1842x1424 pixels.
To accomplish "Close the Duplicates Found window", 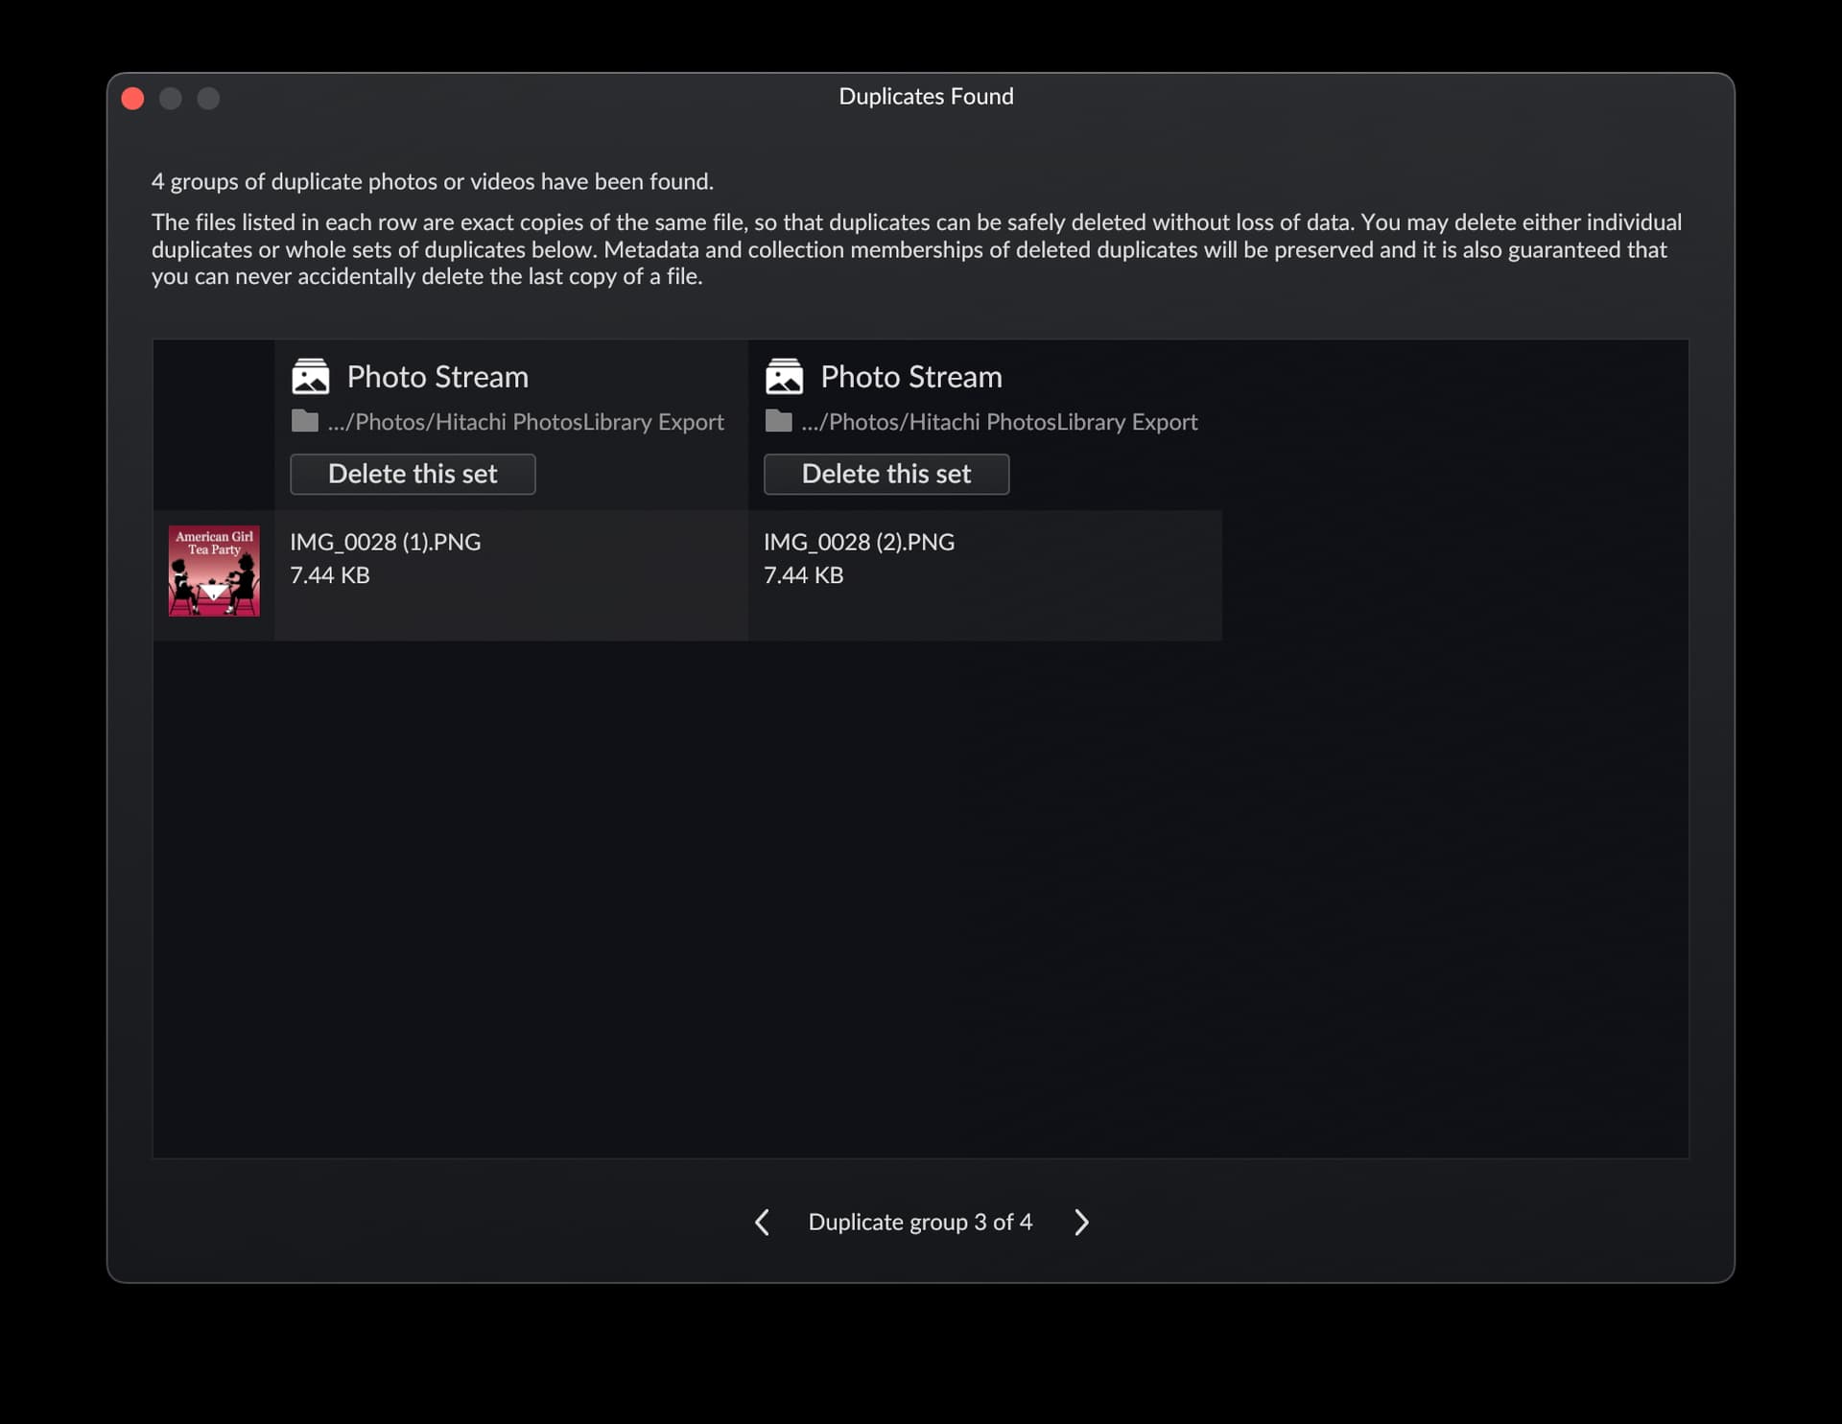I will pos(133,99).
